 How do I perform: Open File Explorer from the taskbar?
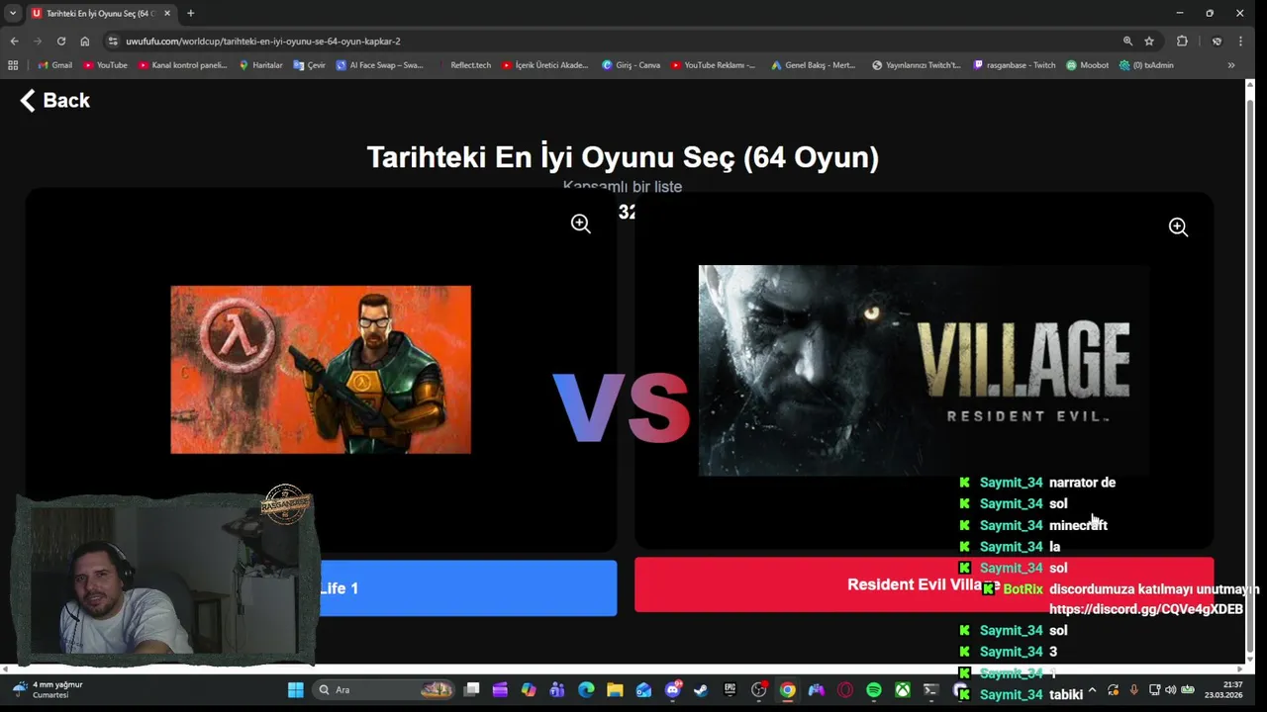[x=615, y=690]
